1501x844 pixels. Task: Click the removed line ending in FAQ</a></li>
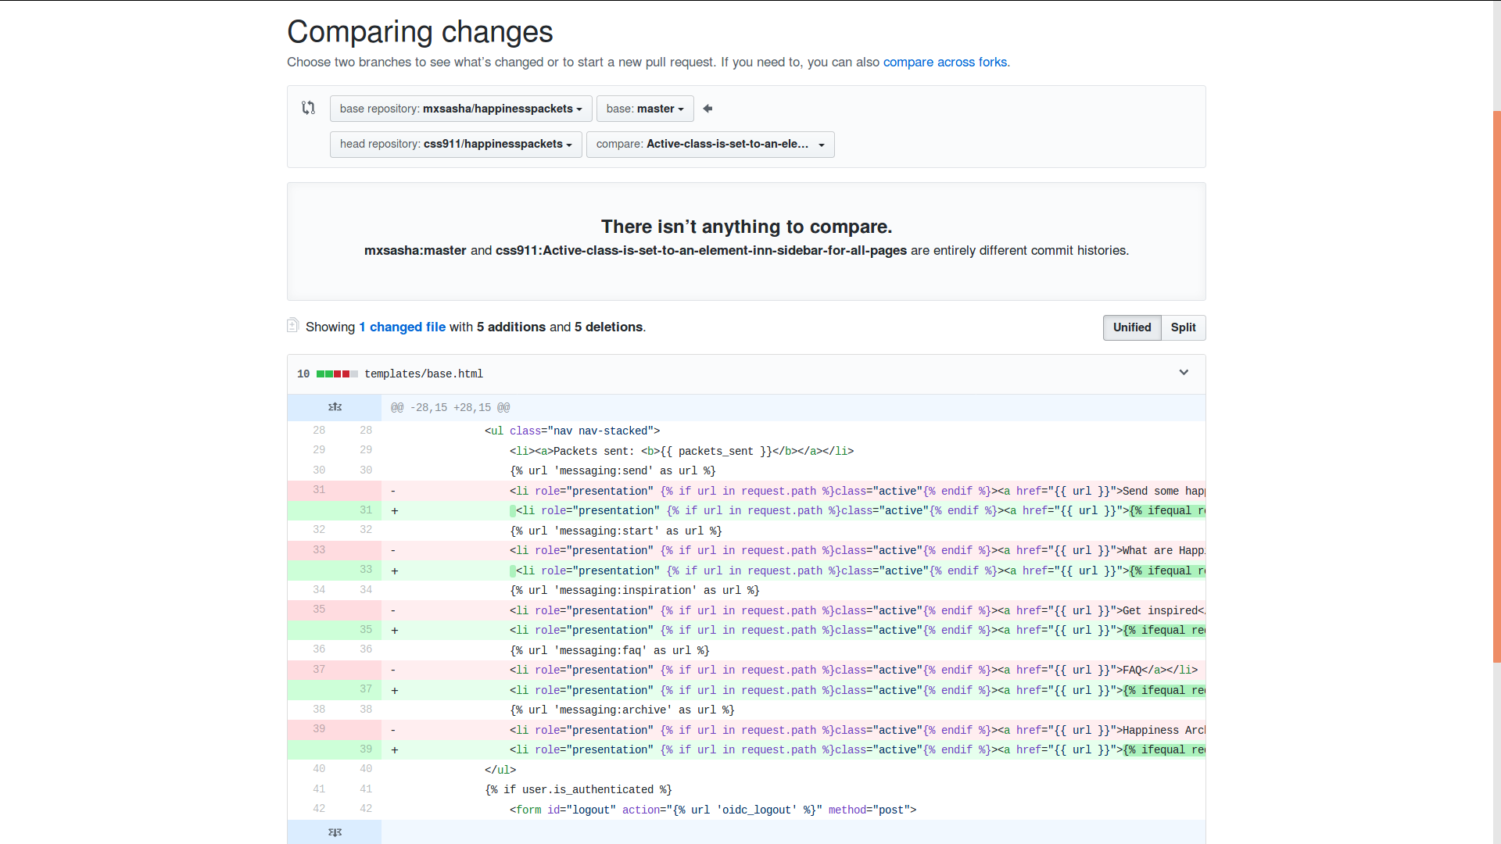[793, 670]
